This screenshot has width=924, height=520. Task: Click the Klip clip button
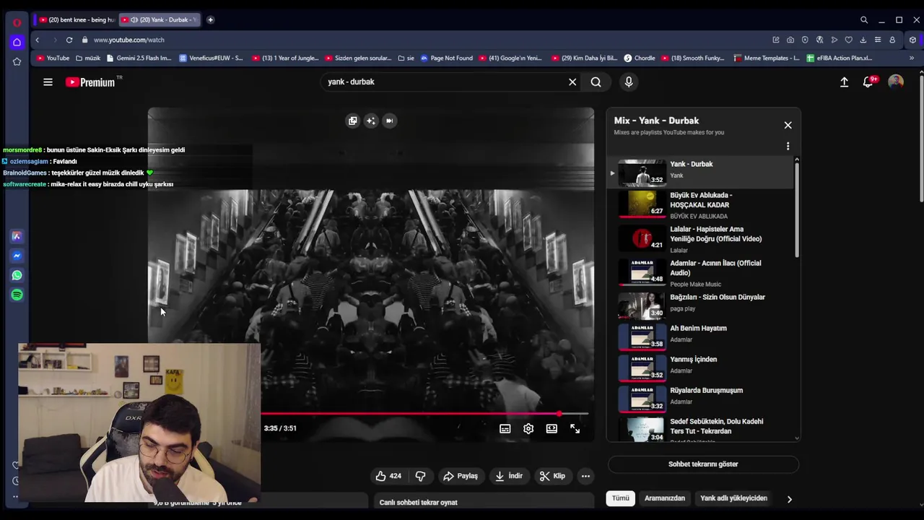(553, 476)
